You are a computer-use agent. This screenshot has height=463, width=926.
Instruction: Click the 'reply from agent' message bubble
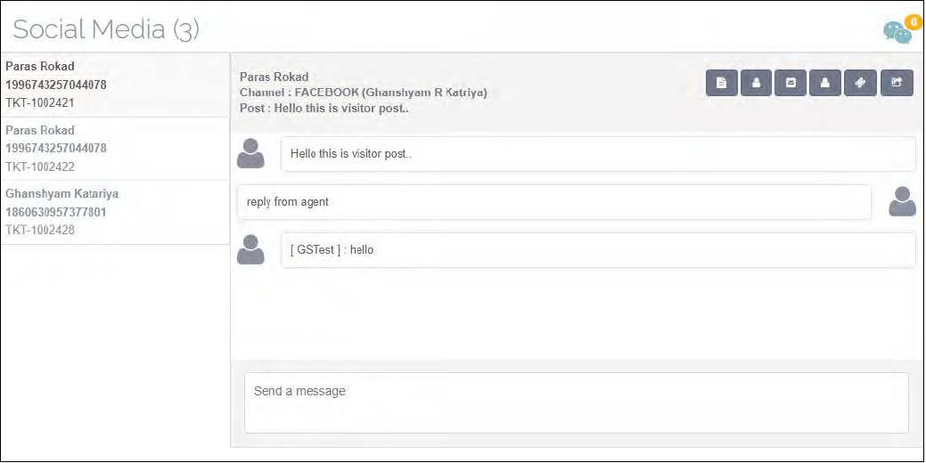[553, 202]
